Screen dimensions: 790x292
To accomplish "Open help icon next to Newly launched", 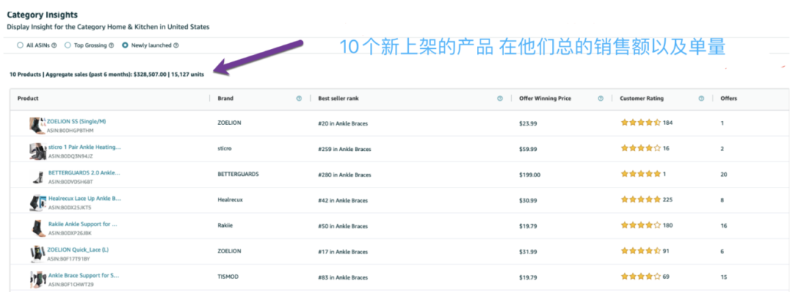I will pyautogui.click(x=176, y=45).
